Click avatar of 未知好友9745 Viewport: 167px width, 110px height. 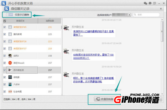tap(10, 27)
